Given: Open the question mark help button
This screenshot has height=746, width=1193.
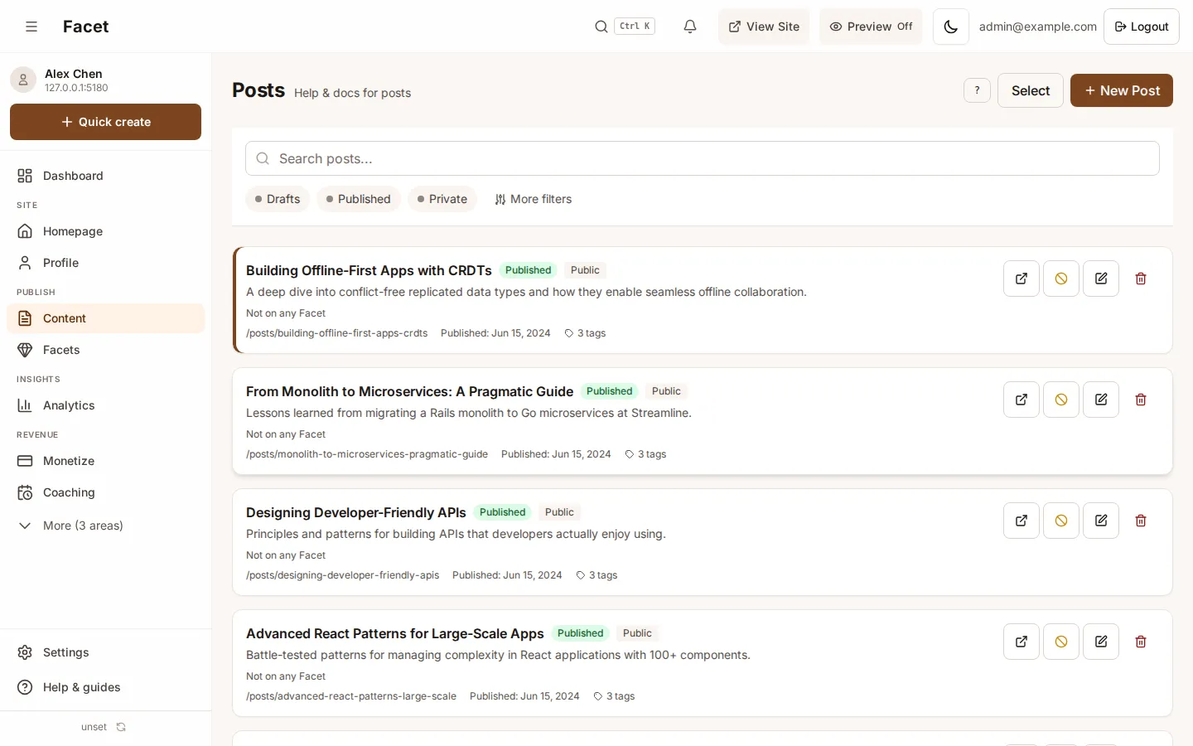Looking at the screenshot, I should click(x=978, y=90).
